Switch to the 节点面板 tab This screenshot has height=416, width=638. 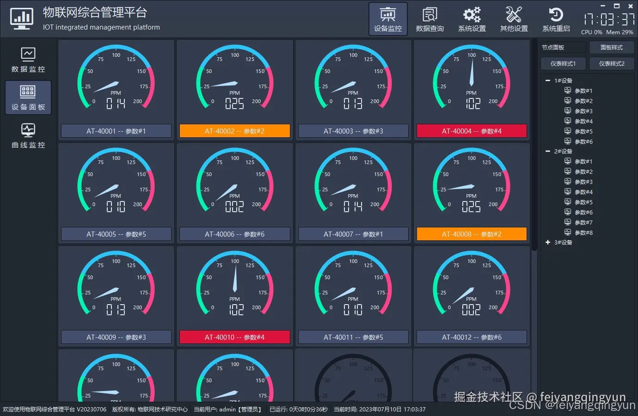pyautogui.click(x=563, y=48)
